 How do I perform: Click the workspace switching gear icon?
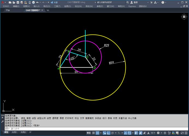pos(158,133)
